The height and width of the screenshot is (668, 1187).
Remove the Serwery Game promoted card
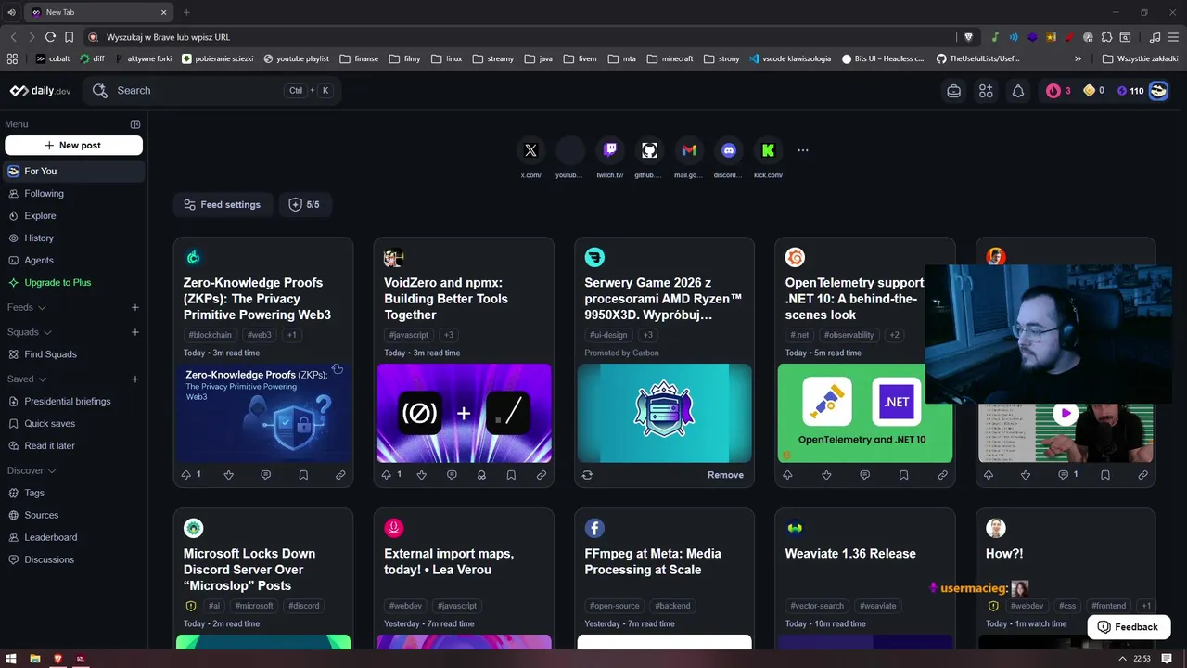[725, 475]
